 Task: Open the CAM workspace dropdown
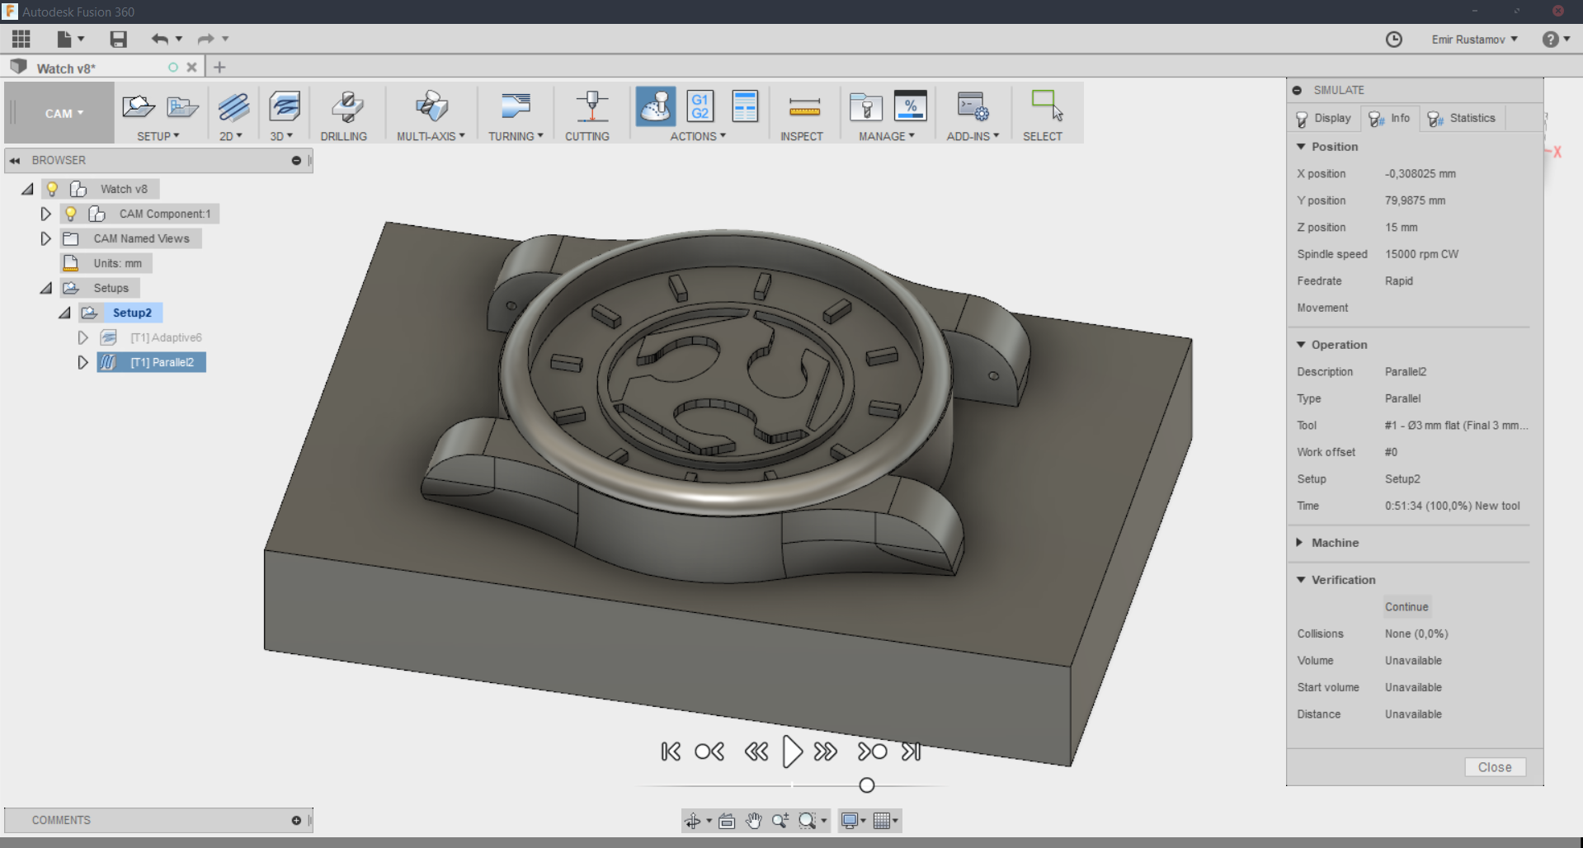pos(64,114)
